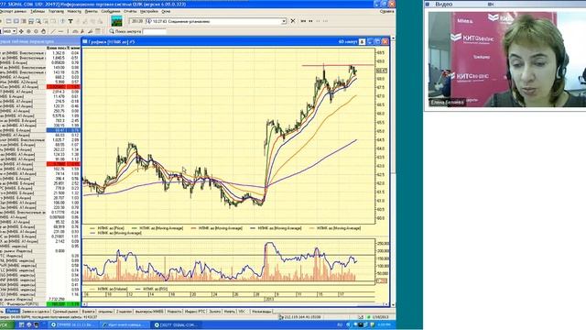Click the НЛМК ао [RSI] legend entry
This screenshot has height=330, width=586.
151,289
